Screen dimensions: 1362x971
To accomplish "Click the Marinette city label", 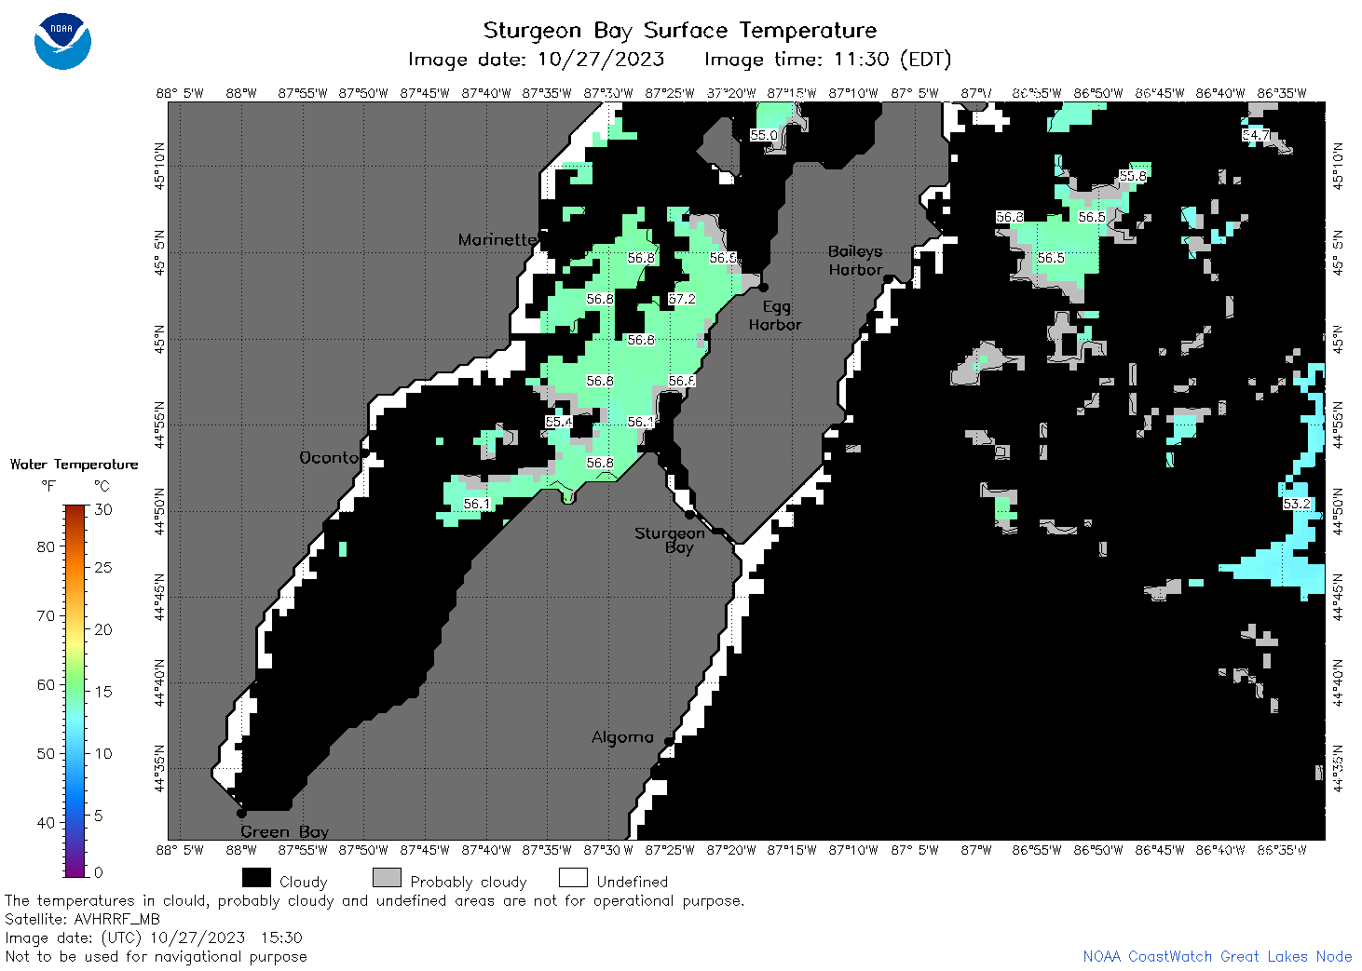I will tap(497, 239).
